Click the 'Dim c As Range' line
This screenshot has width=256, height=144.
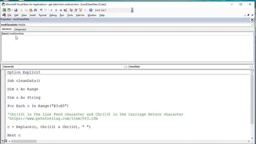(23, 89)
